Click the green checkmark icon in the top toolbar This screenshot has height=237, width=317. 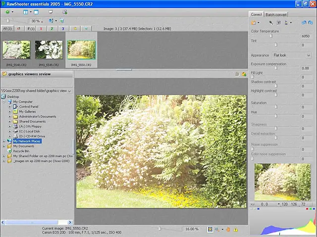pyautogui.click(x=8, y=12)
